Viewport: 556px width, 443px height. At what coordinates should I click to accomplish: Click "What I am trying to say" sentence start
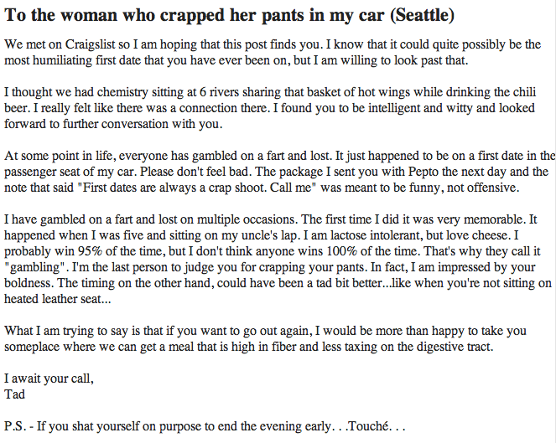coord(66,331)
